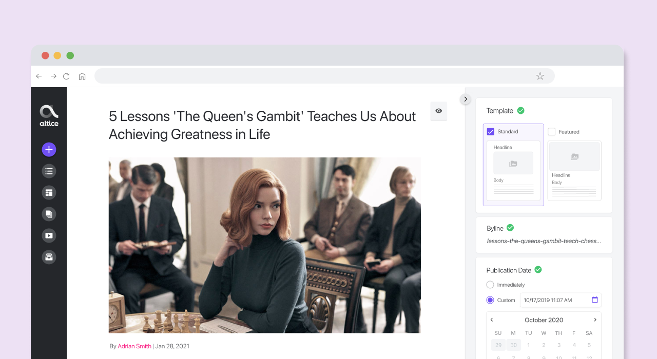This screenshot has height=359, width=657.
Task: Open the copy documents sidebar icon
Action: (49, 214)
